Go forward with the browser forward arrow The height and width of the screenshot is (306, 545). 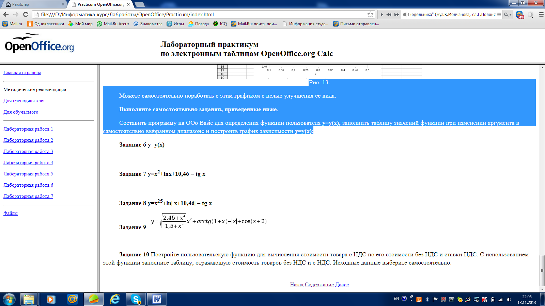coord(16,14)
